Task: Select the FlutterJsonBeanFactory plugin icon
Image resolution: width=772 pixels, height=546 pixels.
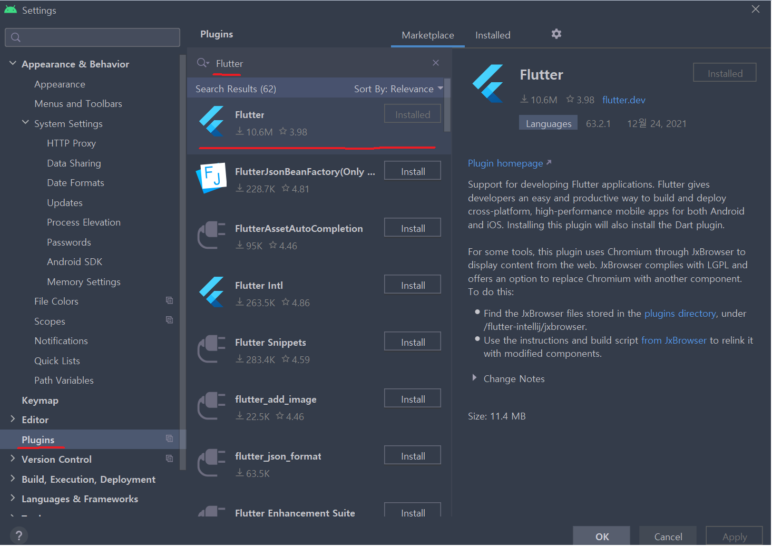Action: pos(212,178)
